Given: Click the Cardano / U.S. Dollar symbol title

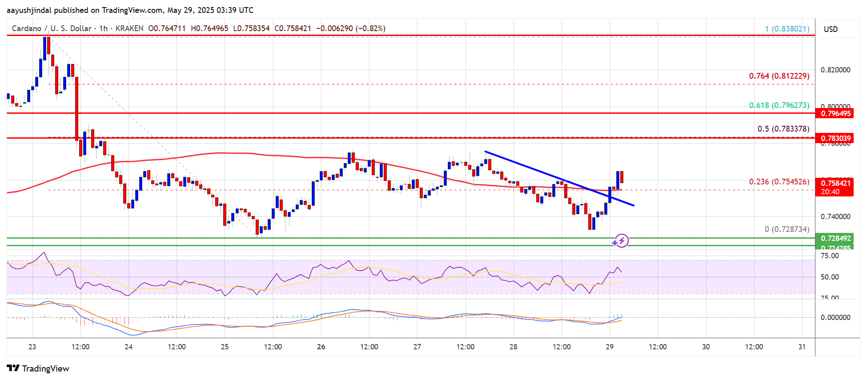Looking at the screenshot, I should [x=52, y=28].
